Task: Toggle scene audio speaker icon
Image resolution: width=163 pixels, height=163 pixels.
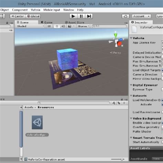Action: (63, 26)
